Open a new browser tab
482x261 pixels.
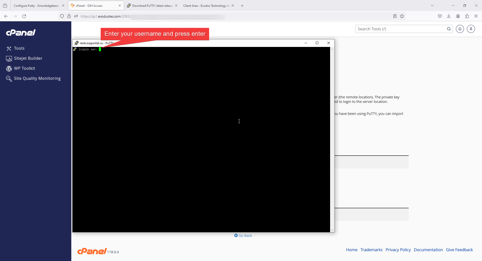coord(242,6)
